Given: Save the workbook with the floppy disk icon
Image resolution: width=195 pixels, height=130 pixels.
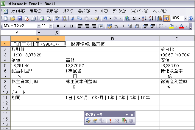Looking at the screenshot, I should click(x=20, y=19).
